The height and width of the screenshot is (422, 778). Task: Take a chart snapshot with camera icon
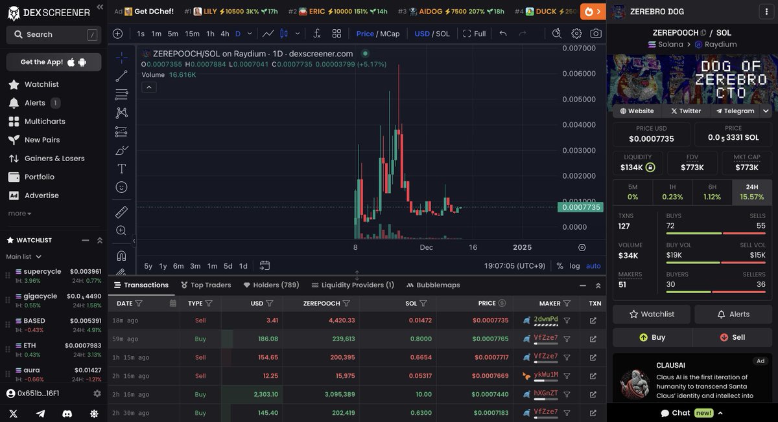(596, 34)
